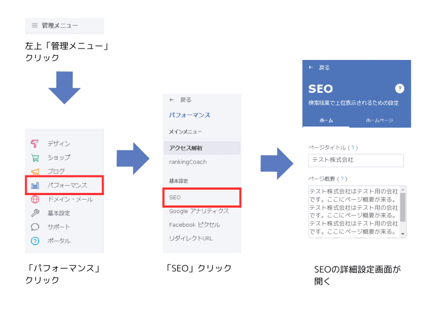Click the ページタイトル input showing テスト株式会社

pyautogui.click(x=356, y=160)
